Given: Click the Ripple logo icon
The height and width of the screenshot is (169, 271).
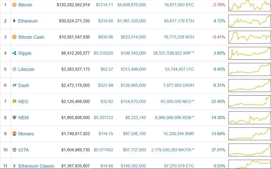Looking at the screenshot, I should (14, 53).
